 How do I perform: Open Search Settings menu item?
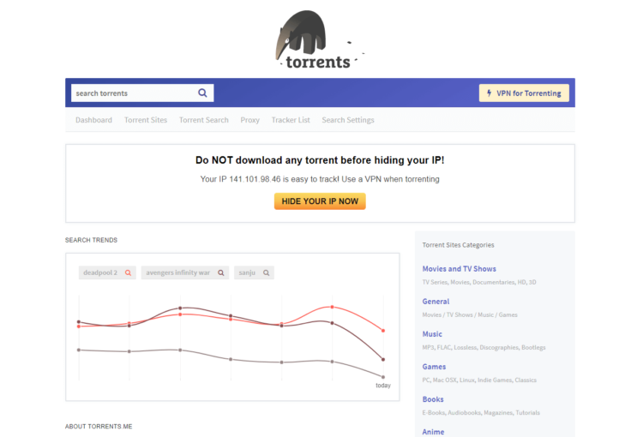(x=348, y=120)
